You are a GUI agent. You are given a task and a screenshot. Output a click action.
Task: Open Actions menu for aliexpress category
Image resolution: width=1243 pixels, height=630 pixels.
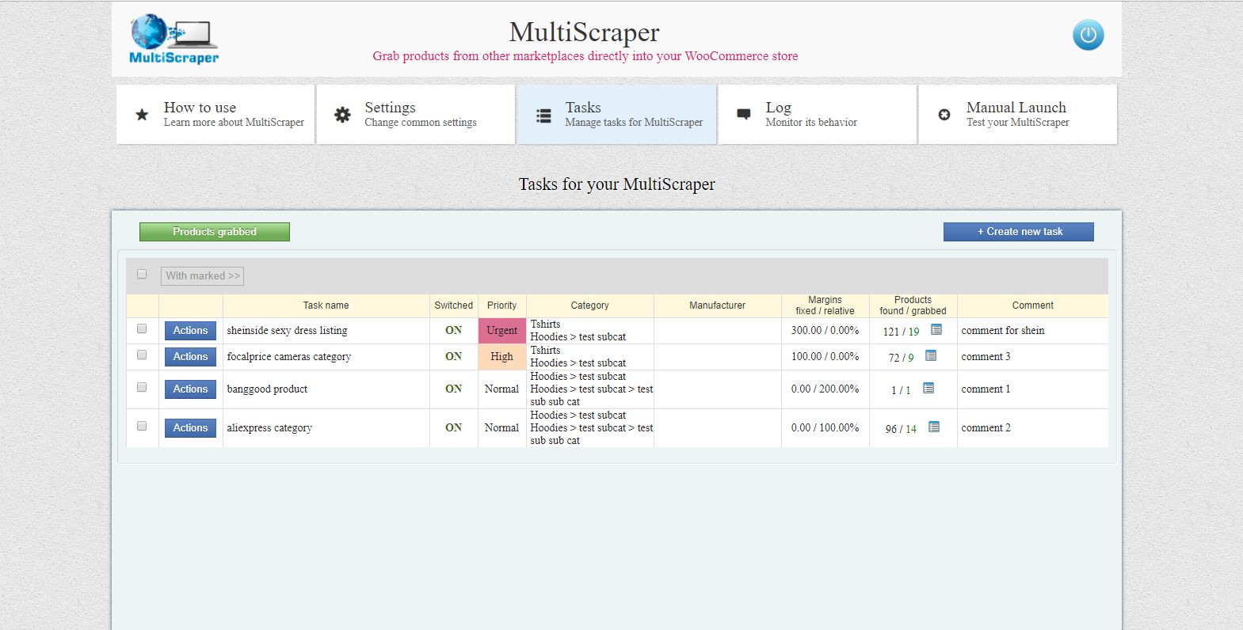190,428
